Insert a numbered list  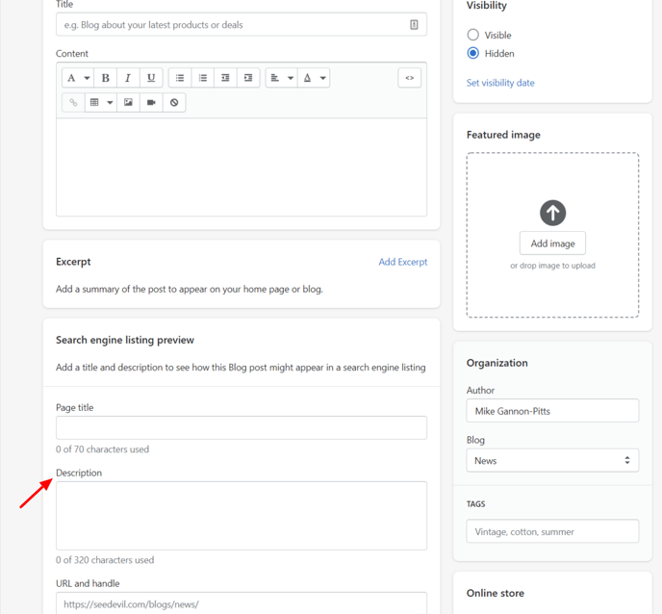(x=203, y=78)
